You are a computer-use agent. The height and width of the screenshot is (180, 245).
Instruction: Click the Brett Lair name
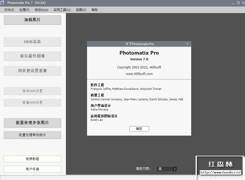97,120
